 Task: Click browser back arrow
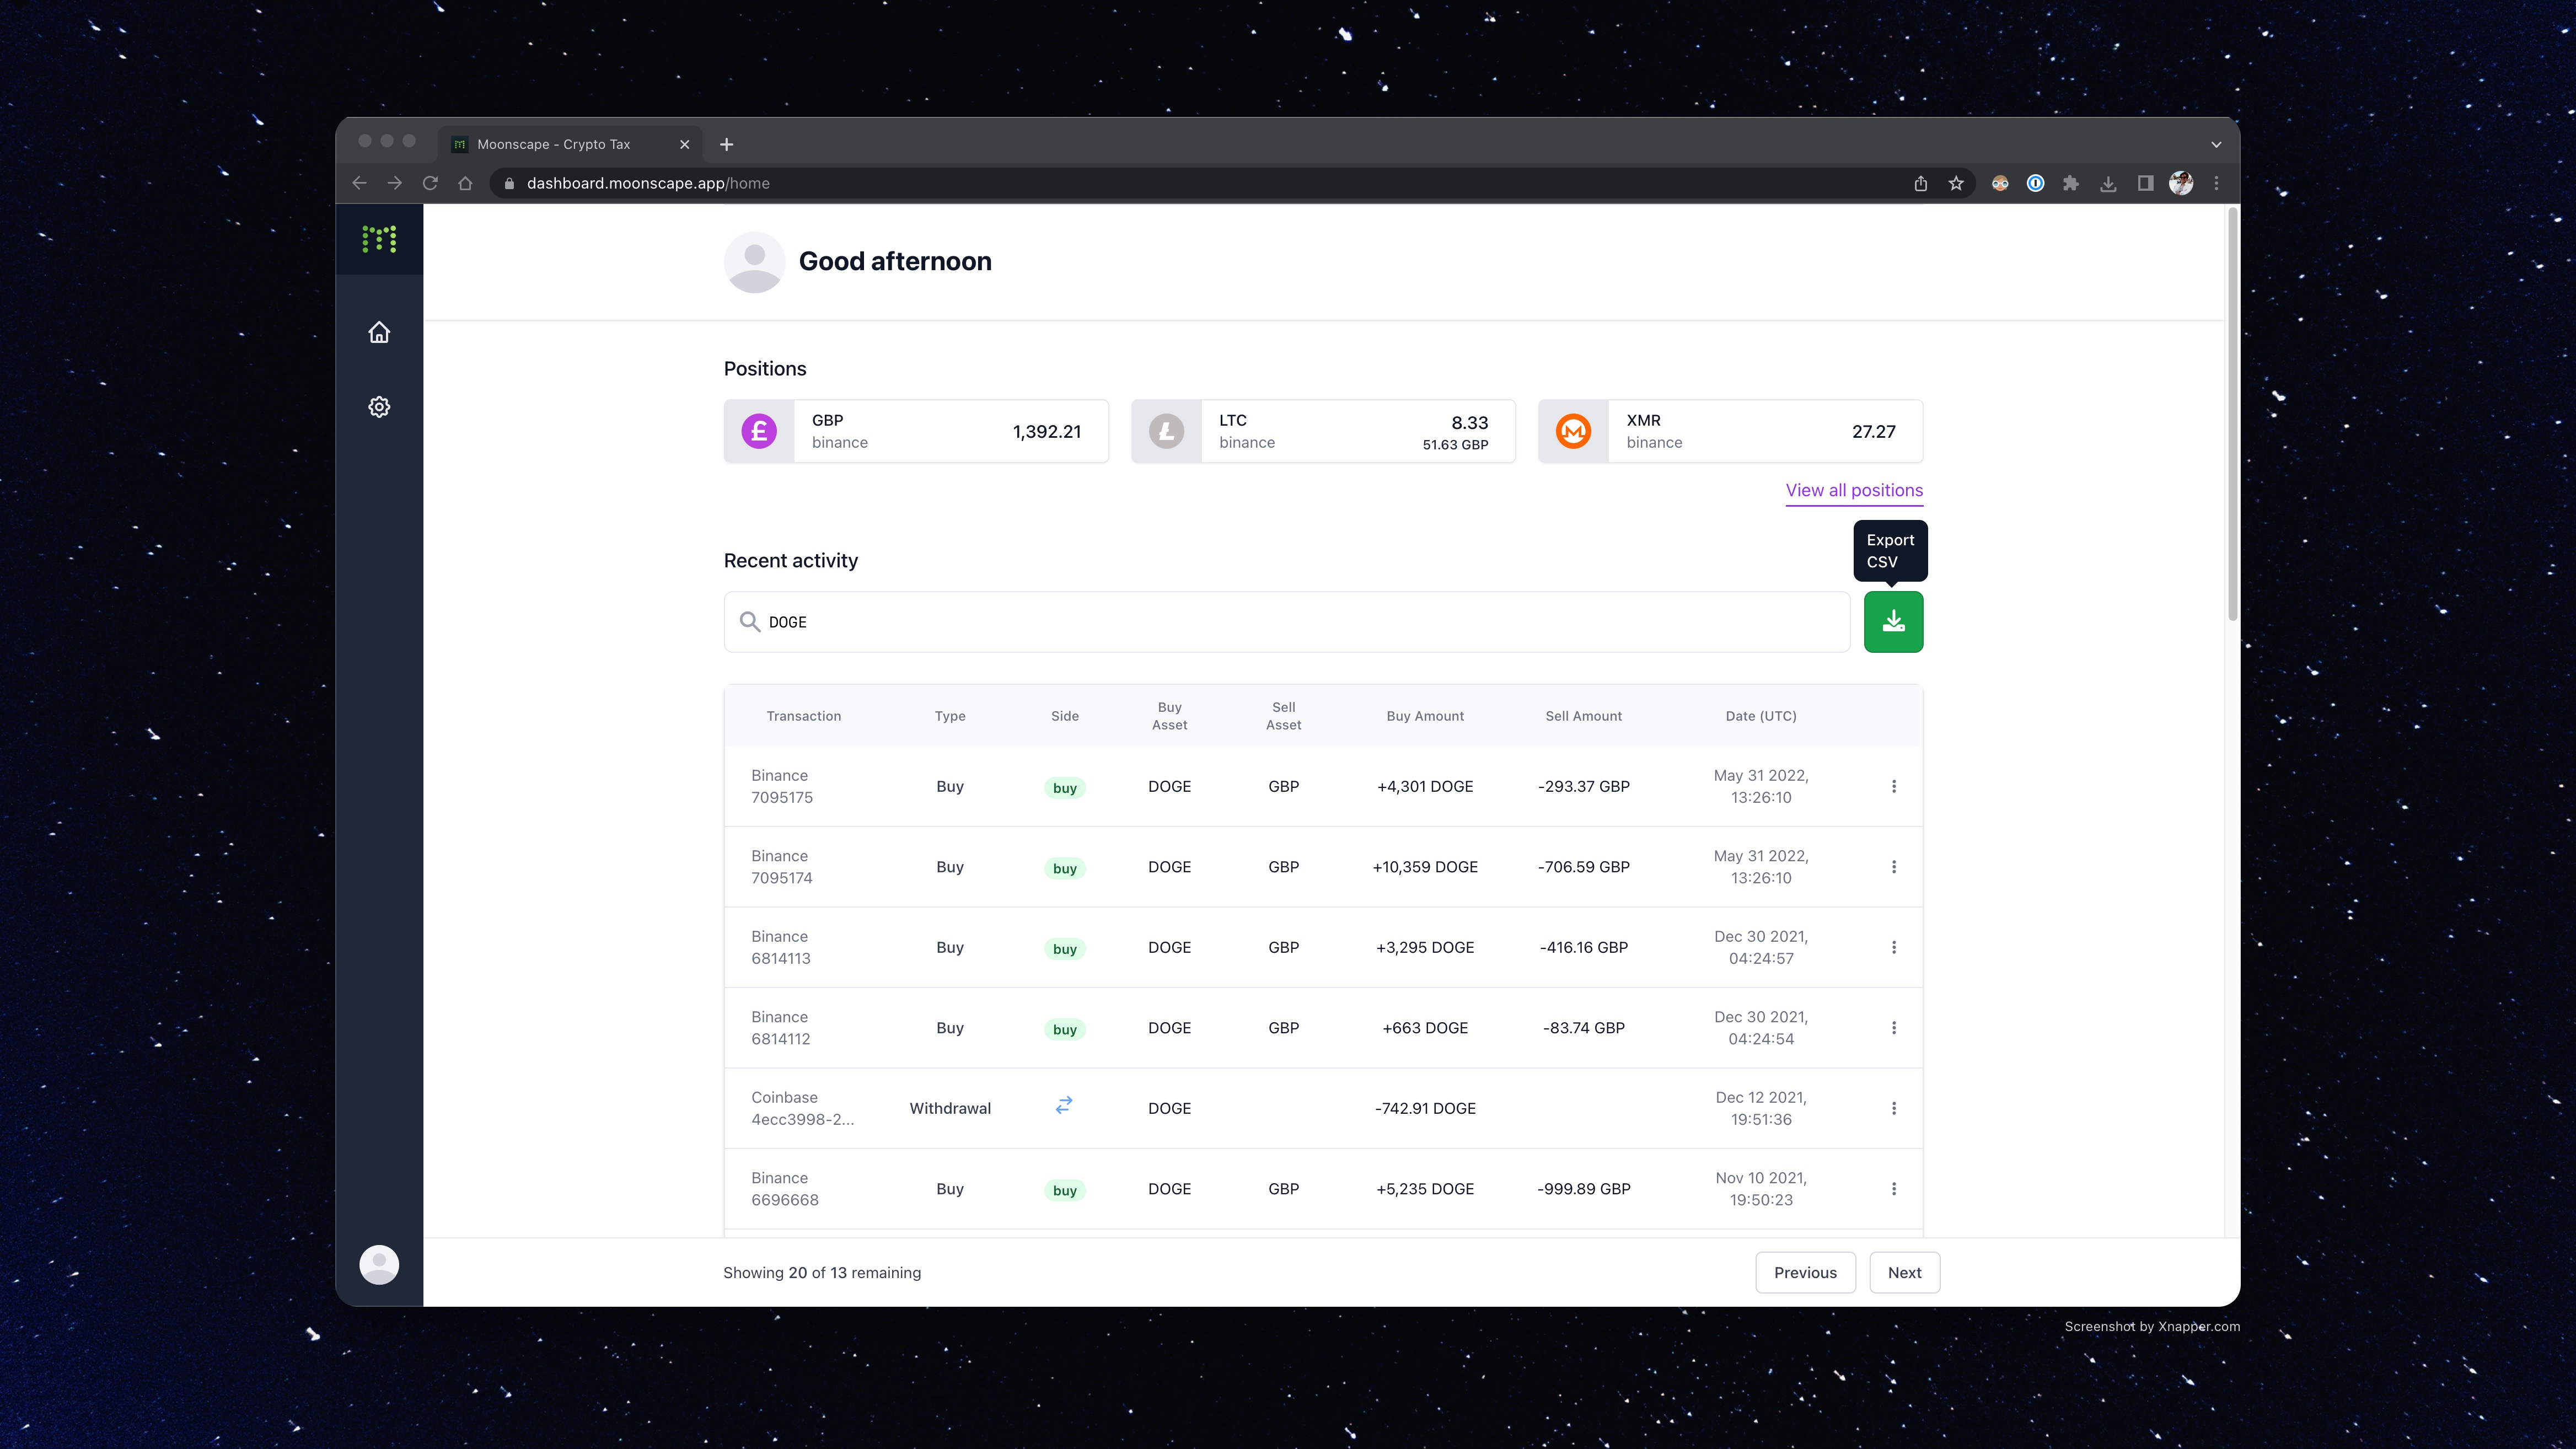click(x=359, y=183)
